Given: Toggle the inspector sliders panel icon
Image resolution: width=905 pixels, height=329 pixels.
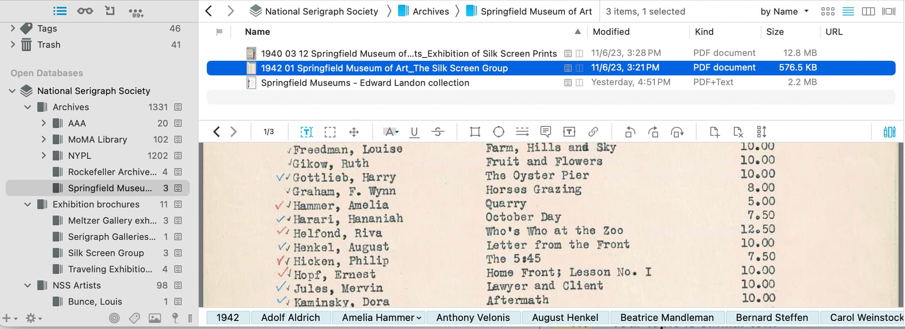Looking at the screenshot, I should 889,132.
